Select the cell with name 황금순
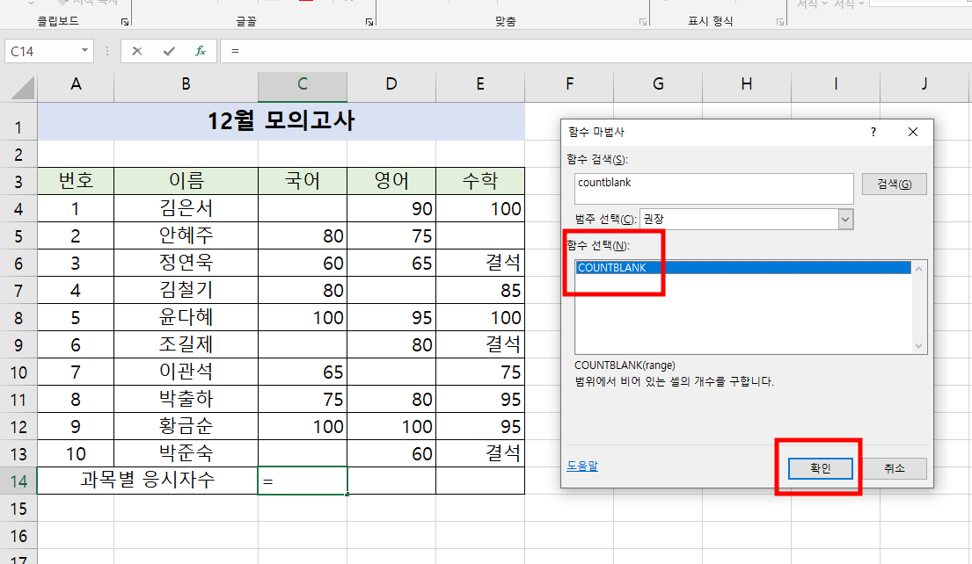Viewport: 972px width, 564px height. 186,427
